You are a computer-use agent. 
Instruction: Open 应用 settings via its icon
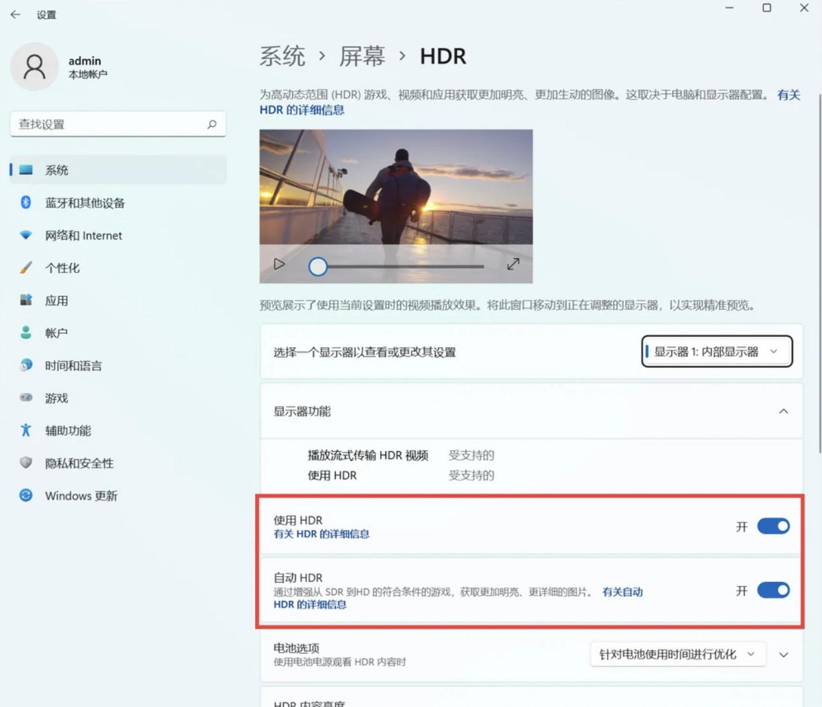coord(26,300)
